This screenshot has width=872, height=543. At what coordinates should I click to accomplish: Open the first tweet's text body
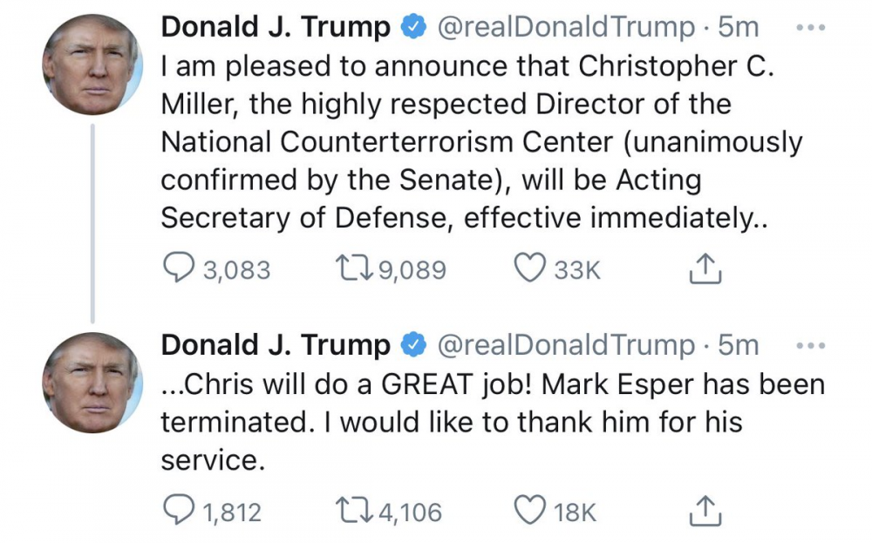(x=480, y=143)
